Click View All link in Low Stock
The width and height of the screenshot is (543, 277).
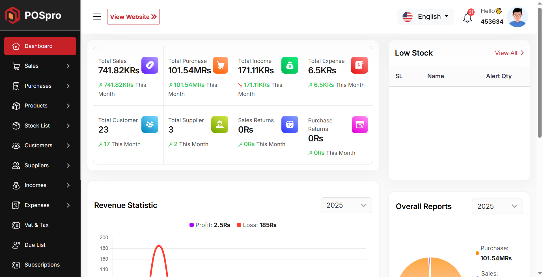(x=509, y=53)
